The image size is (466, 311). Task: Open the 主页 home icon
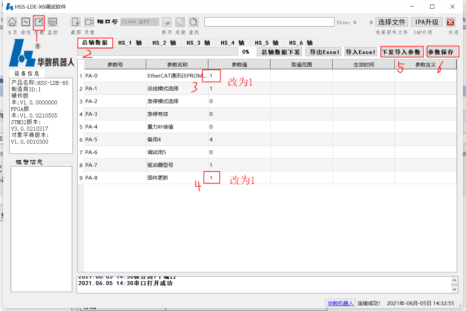pyautogui.click(x=12, y=22)
